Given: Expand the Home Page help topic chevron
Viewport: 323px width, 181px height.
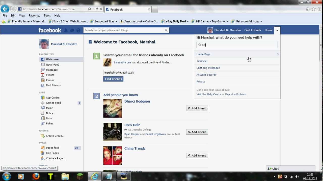Looking at the screenshot, I should coord(278,54).
